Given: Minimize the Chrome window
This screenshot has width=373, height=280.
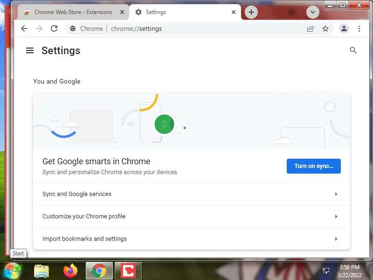Looking at the screenshot, I should (x=330, y=5).
